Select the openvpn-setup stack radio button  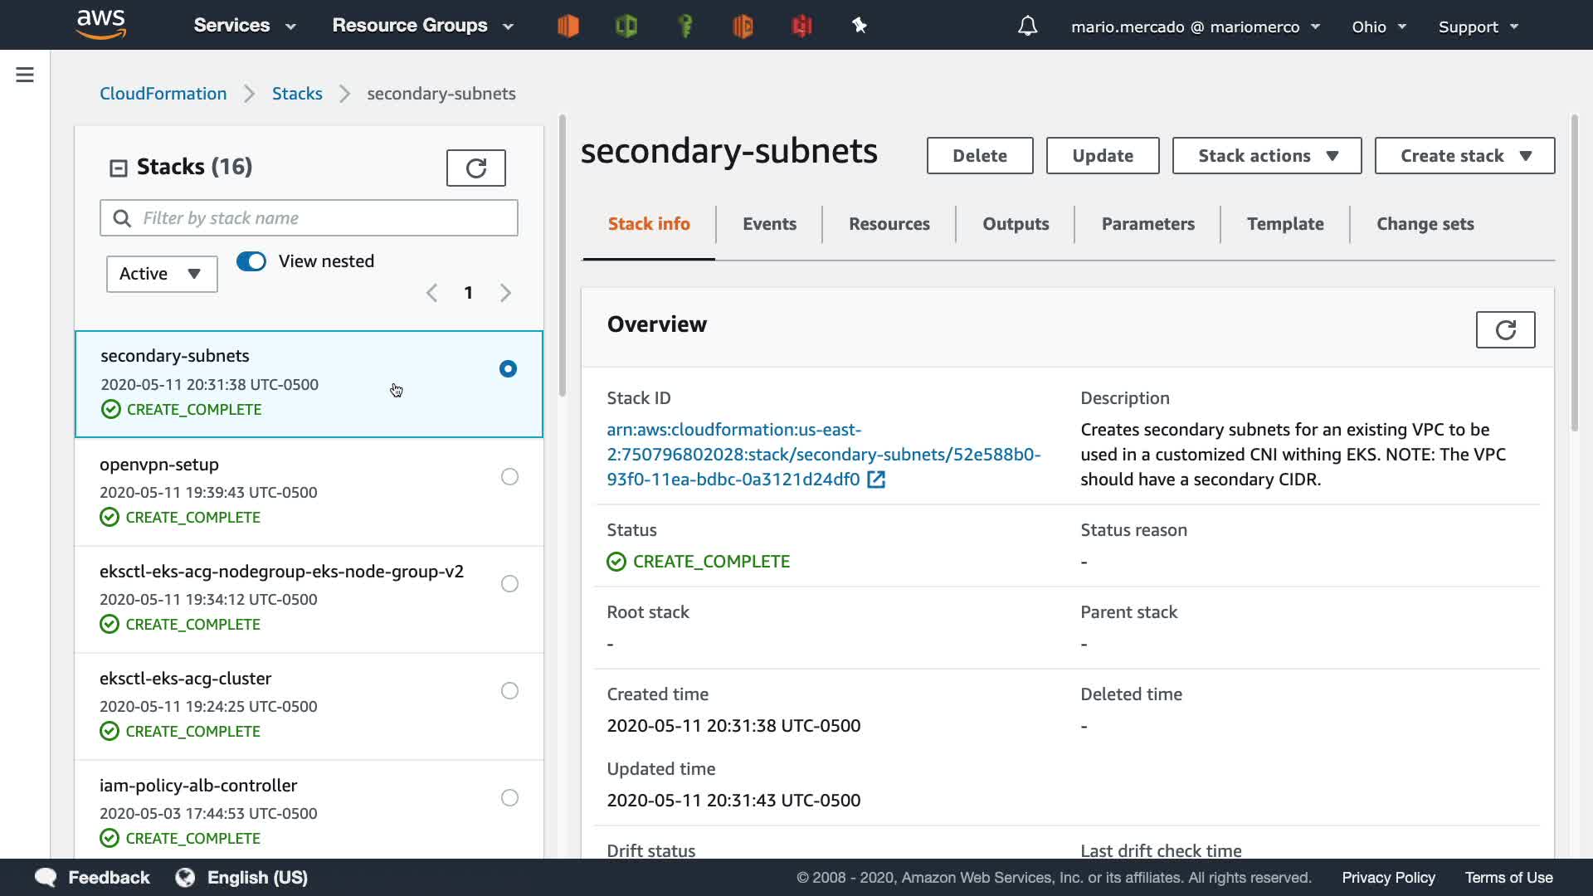pos(509,477)
